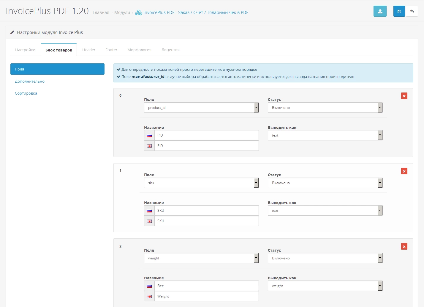Click the Weight name input field
This screenshot has width=424, height=307.
point(207,296)
